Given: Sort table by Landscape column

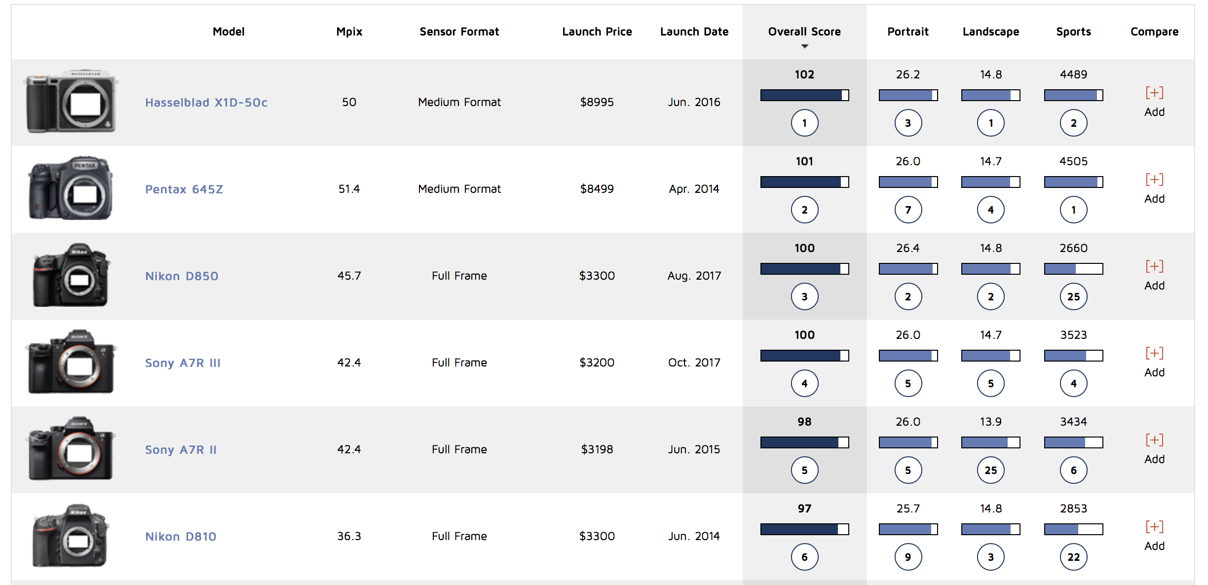Looking at the screenshot, I should pos(990,32).
